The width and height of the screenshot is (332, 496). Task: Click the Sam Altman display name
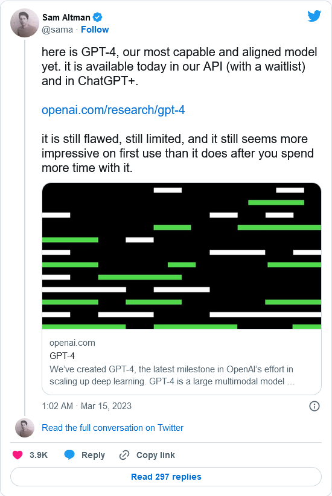tap(66, 17)
